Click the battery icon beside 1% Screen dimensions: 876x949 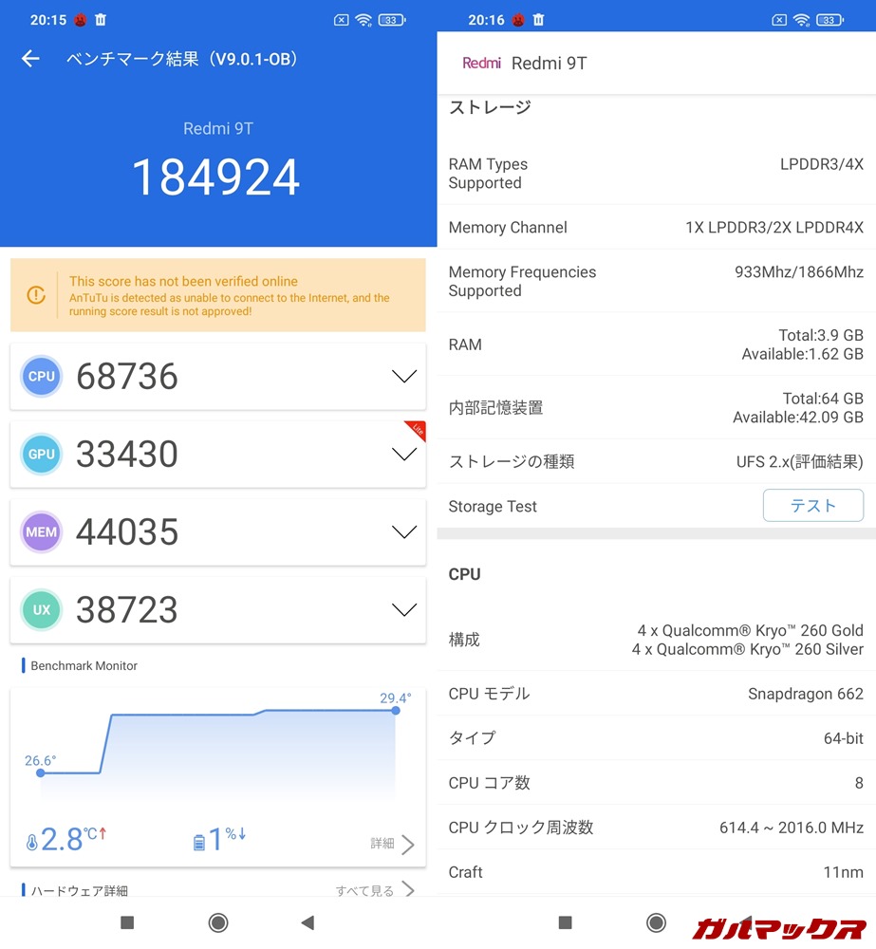(x=197, y=838)
